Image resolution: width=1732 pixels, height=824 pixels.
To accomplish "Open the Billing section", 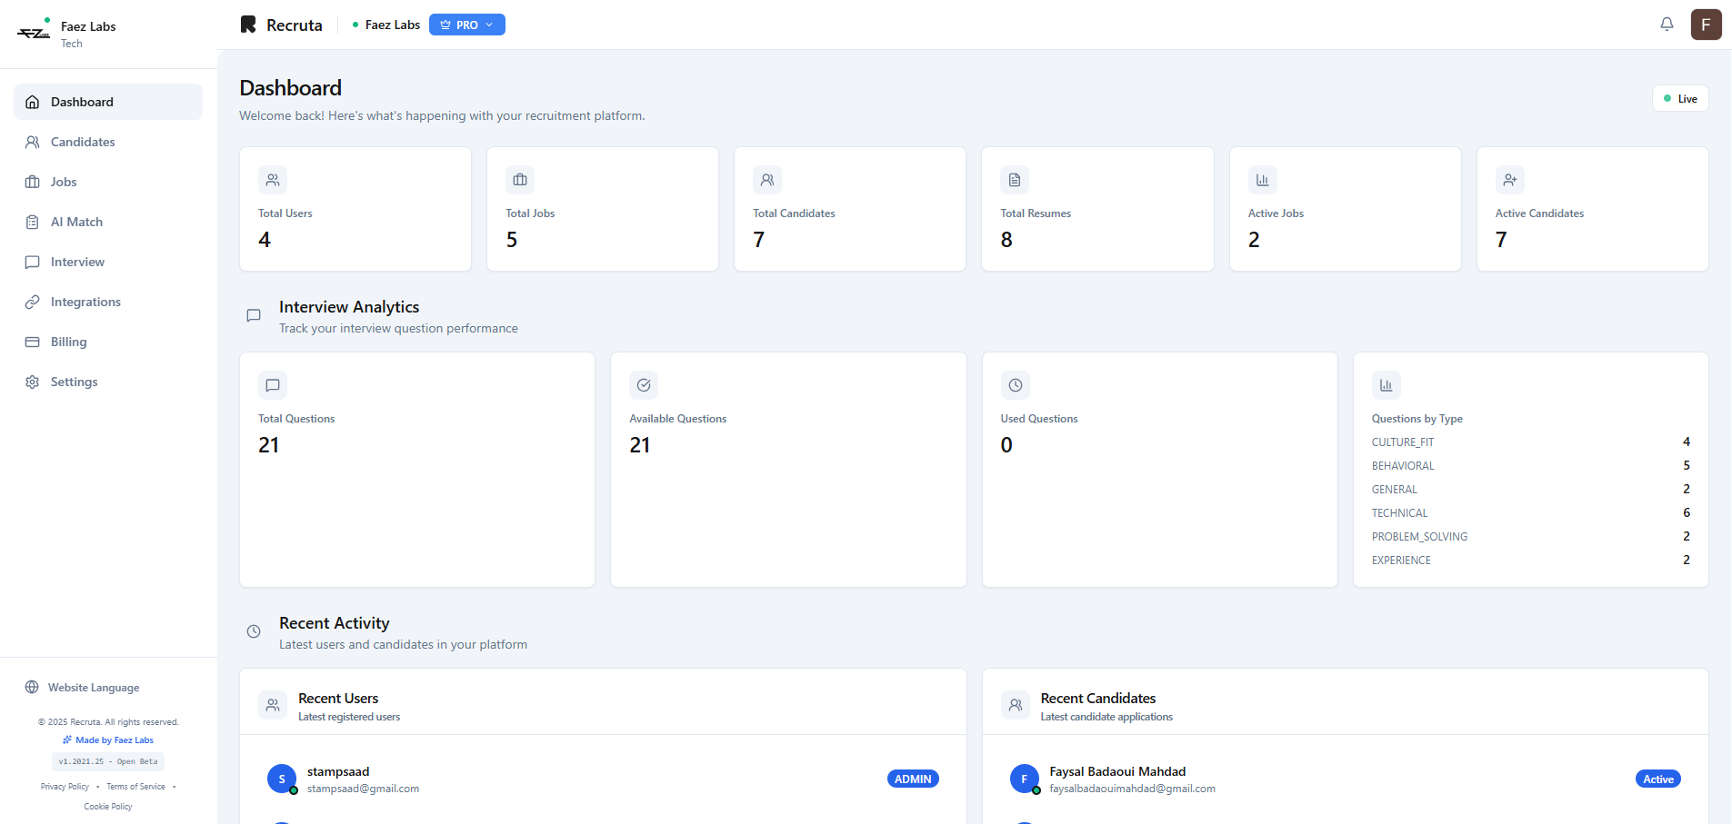I will pos(67,342).
